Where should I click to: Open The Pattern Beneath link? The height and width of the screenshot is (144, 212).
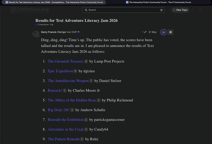pyautogui.click(x=64, y=139)
